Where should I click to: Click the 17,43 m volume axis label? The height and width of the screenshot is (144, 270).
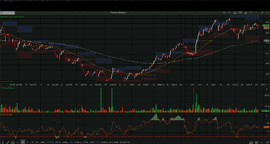coord(265,111)
